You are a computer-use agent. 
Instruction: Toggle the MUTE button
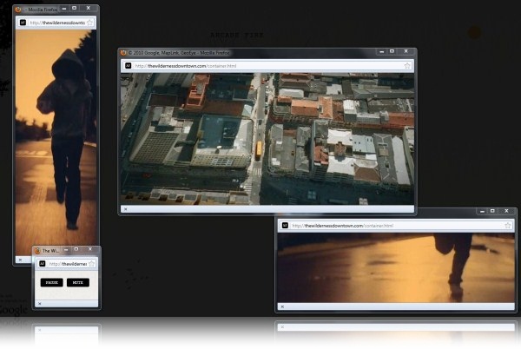click(78, 282)
